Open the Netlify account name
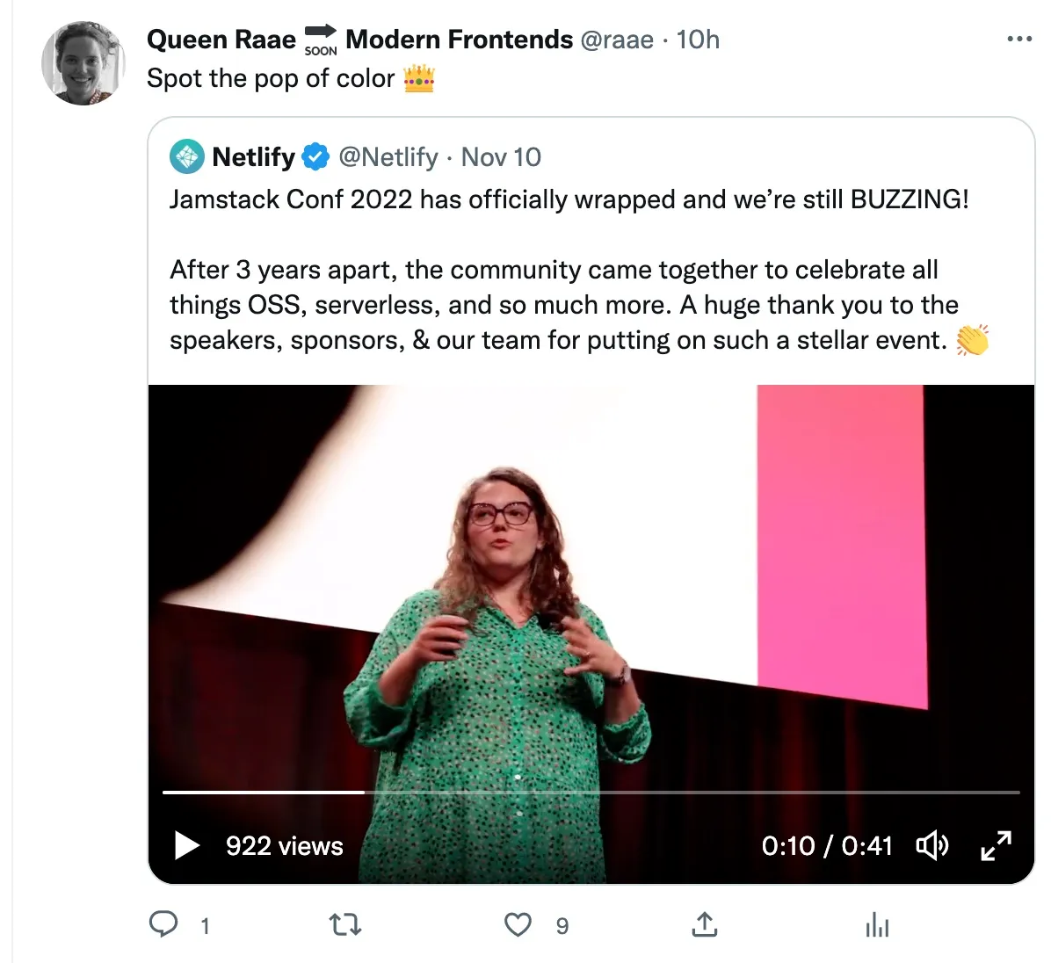The height and width of the screenshot is (963, 1051). [254, 157]
